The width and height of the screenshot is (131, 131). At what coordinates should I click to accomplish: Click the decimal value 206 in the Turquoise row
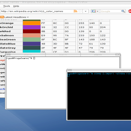coord(92,52)
